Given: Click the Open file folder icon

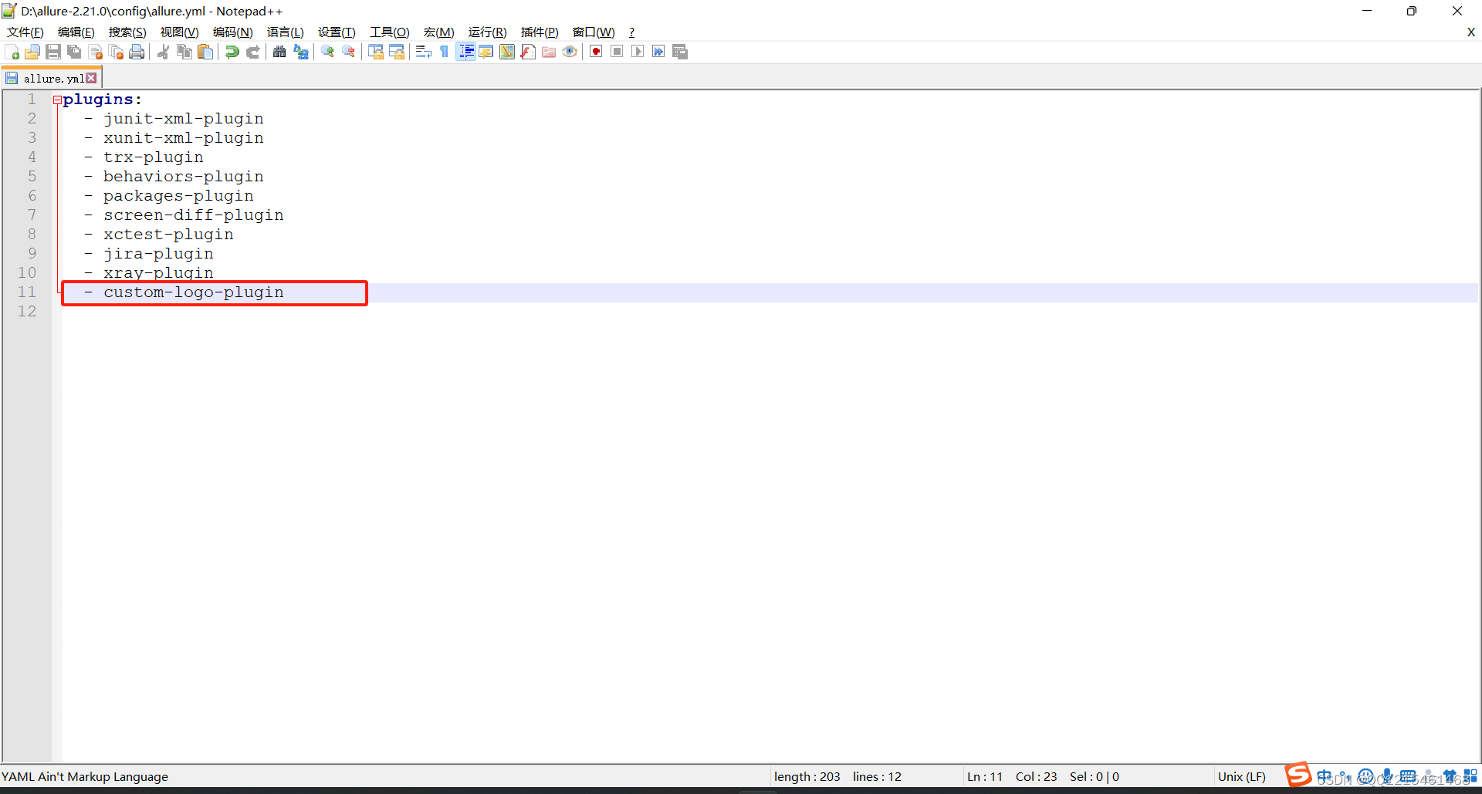Looking at the screenshot, I should coord(32,52).
